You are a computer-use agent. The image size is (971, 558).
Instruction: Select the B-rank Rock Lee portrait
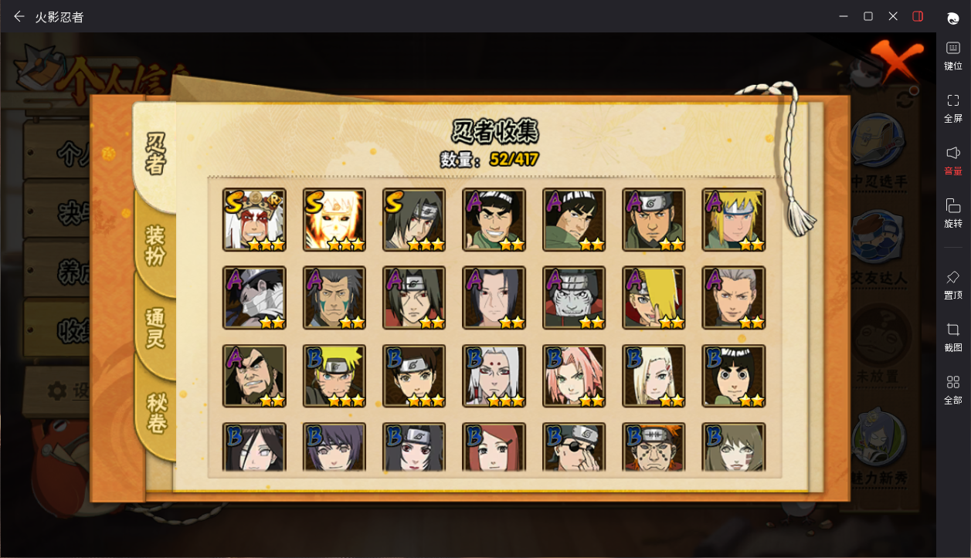[734, 376]
